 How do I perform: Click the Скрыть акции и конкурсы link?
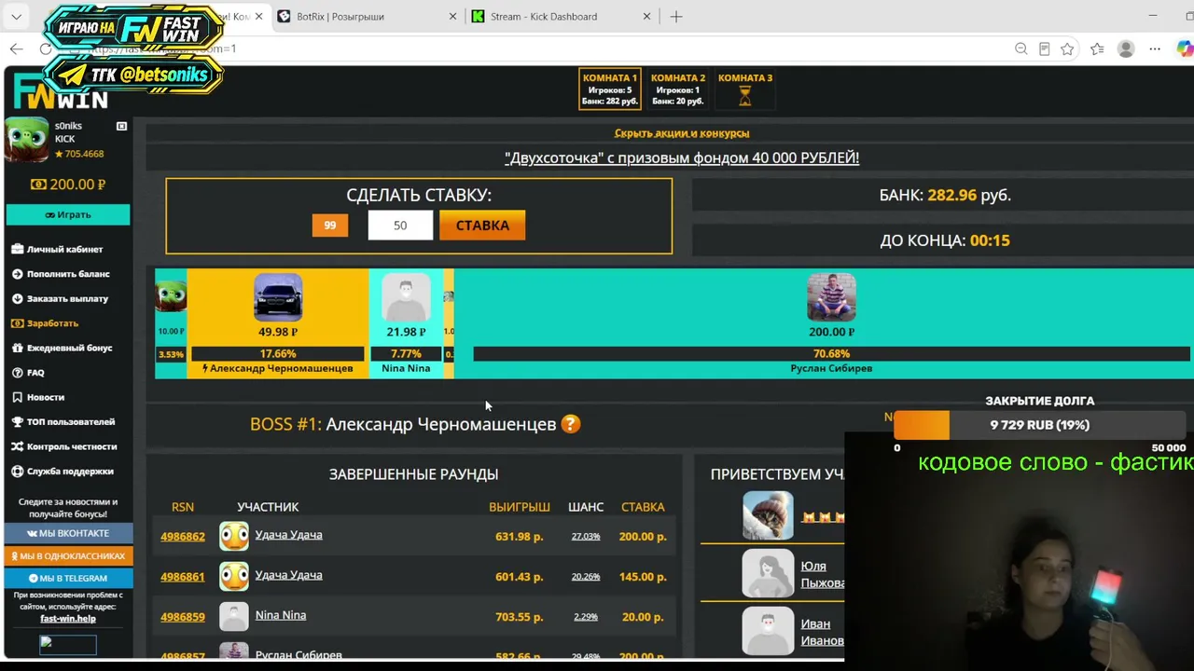point(682,133)
